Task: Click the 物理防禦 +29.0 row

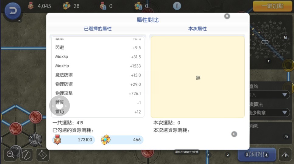Action: (98, 84)
